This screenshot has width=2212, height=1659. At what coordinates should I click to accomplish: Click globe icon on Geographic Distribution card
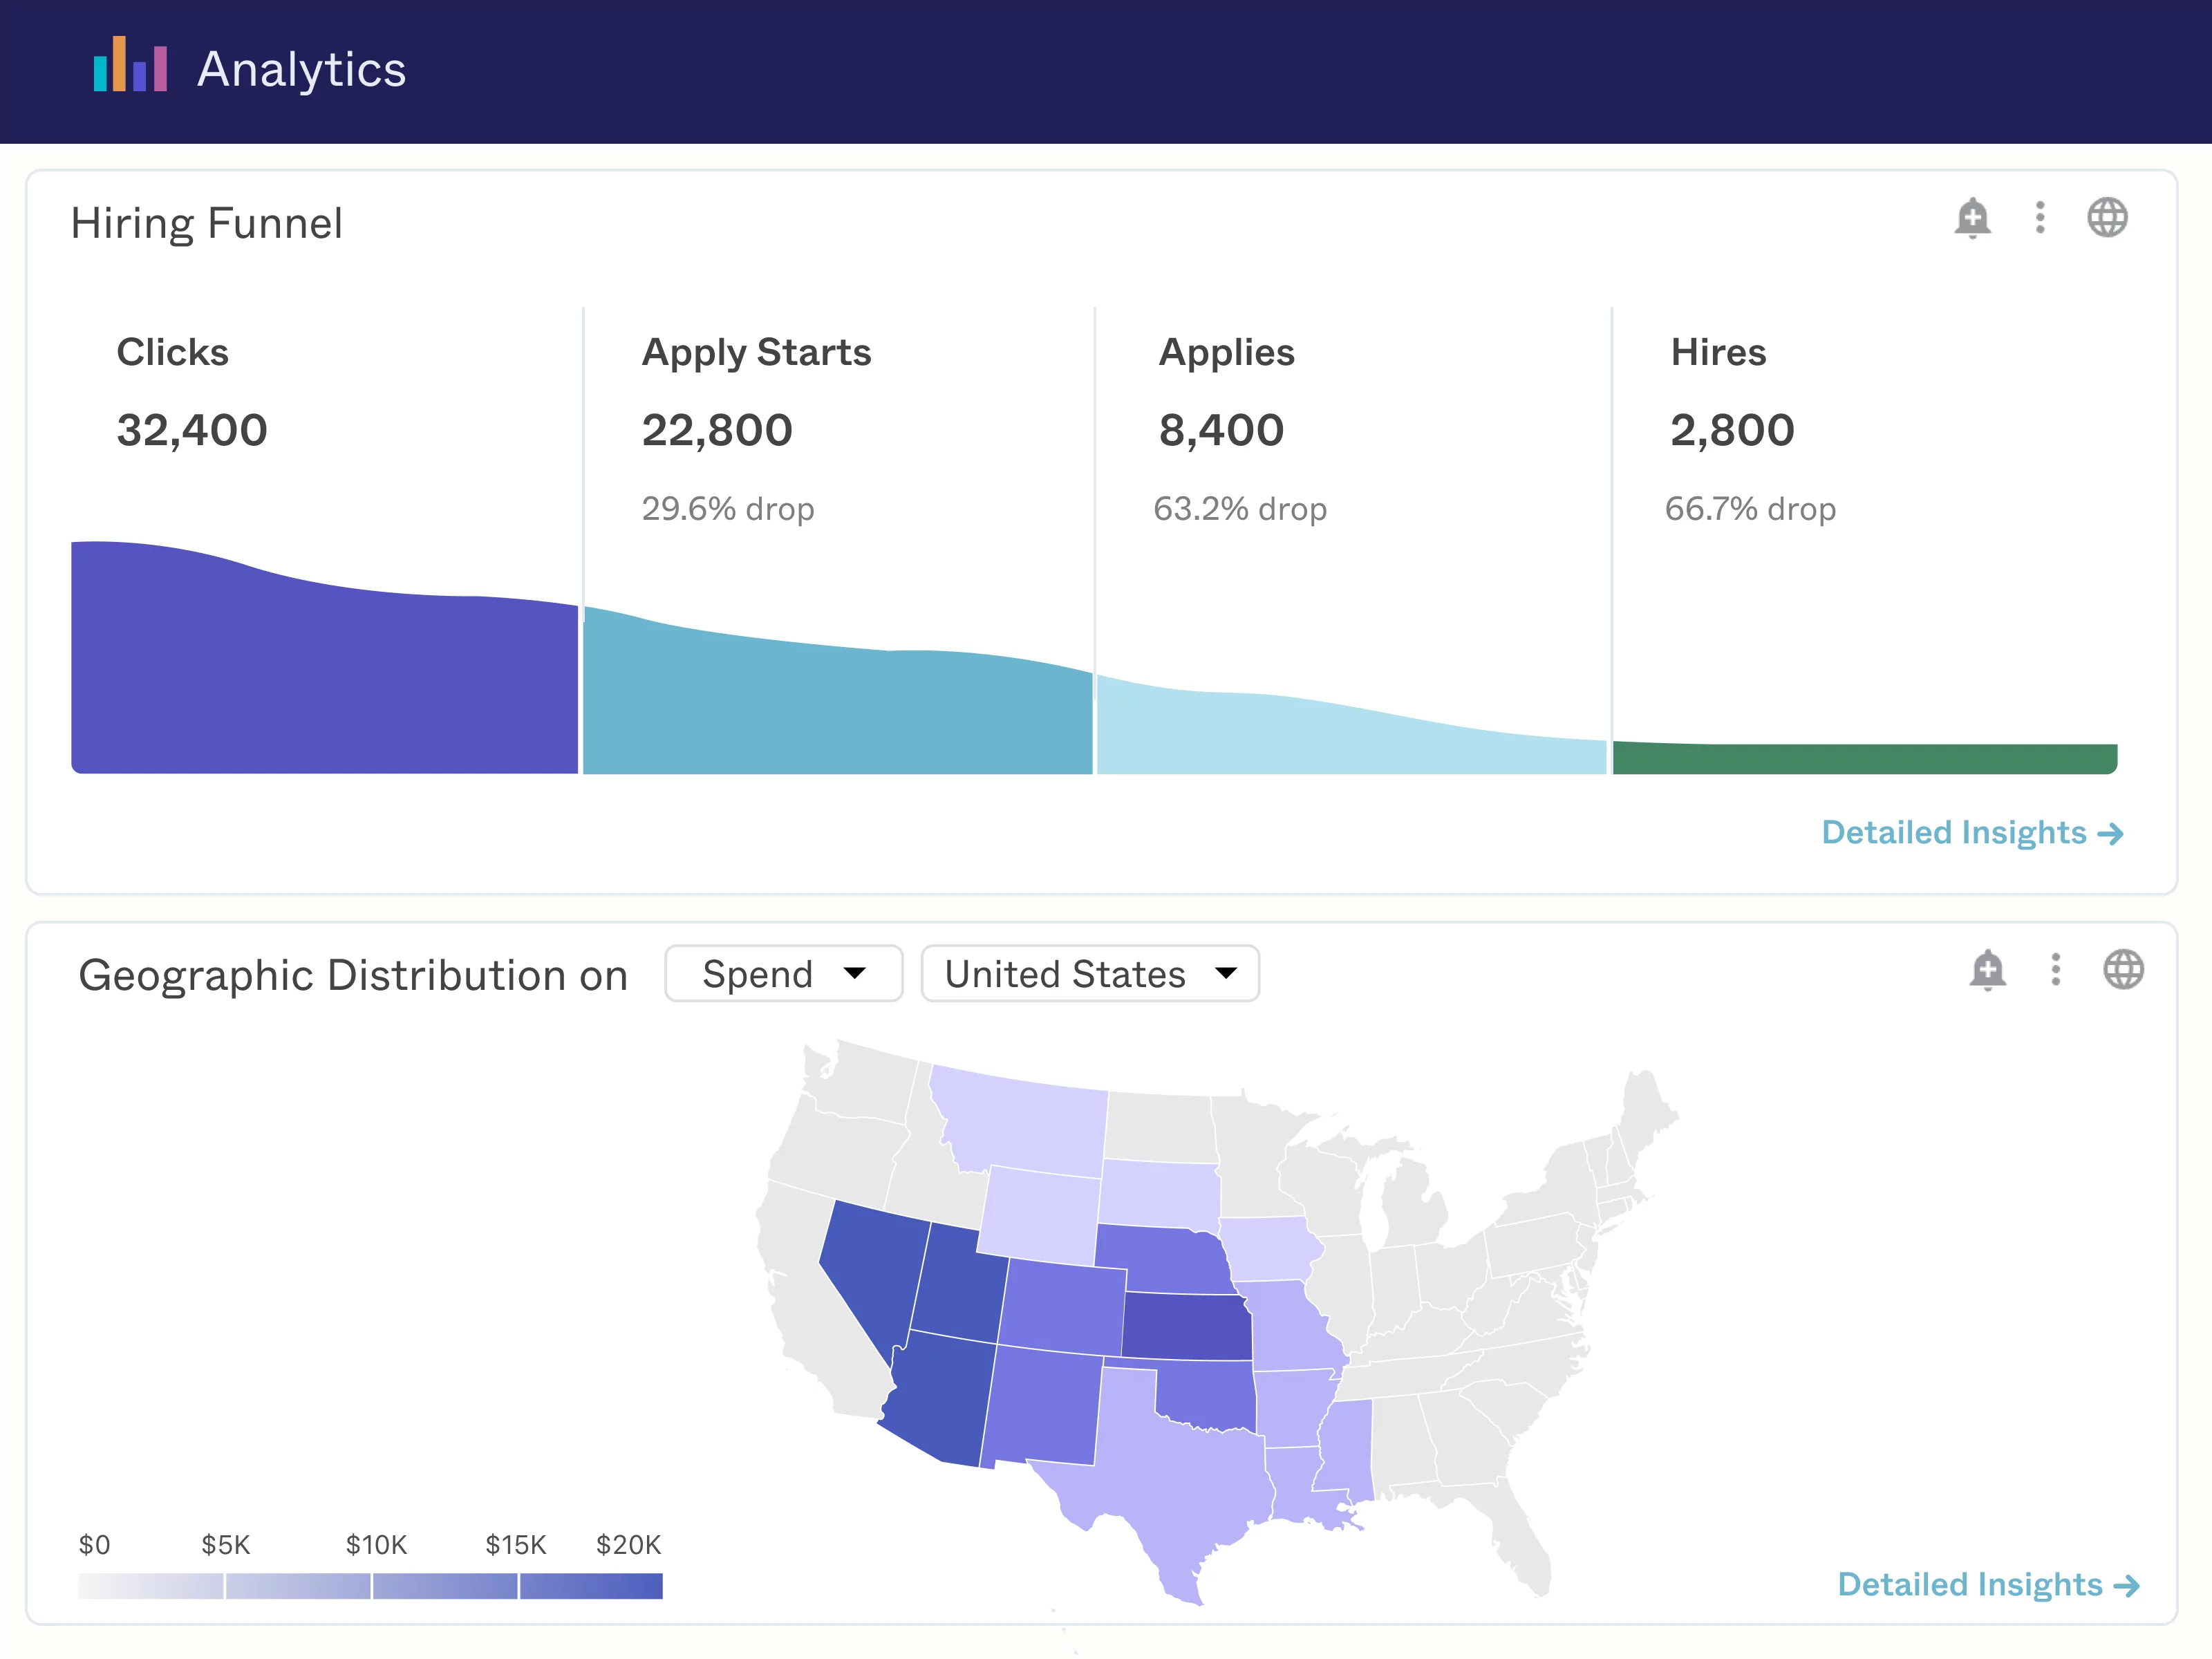tap(2123, 970)
